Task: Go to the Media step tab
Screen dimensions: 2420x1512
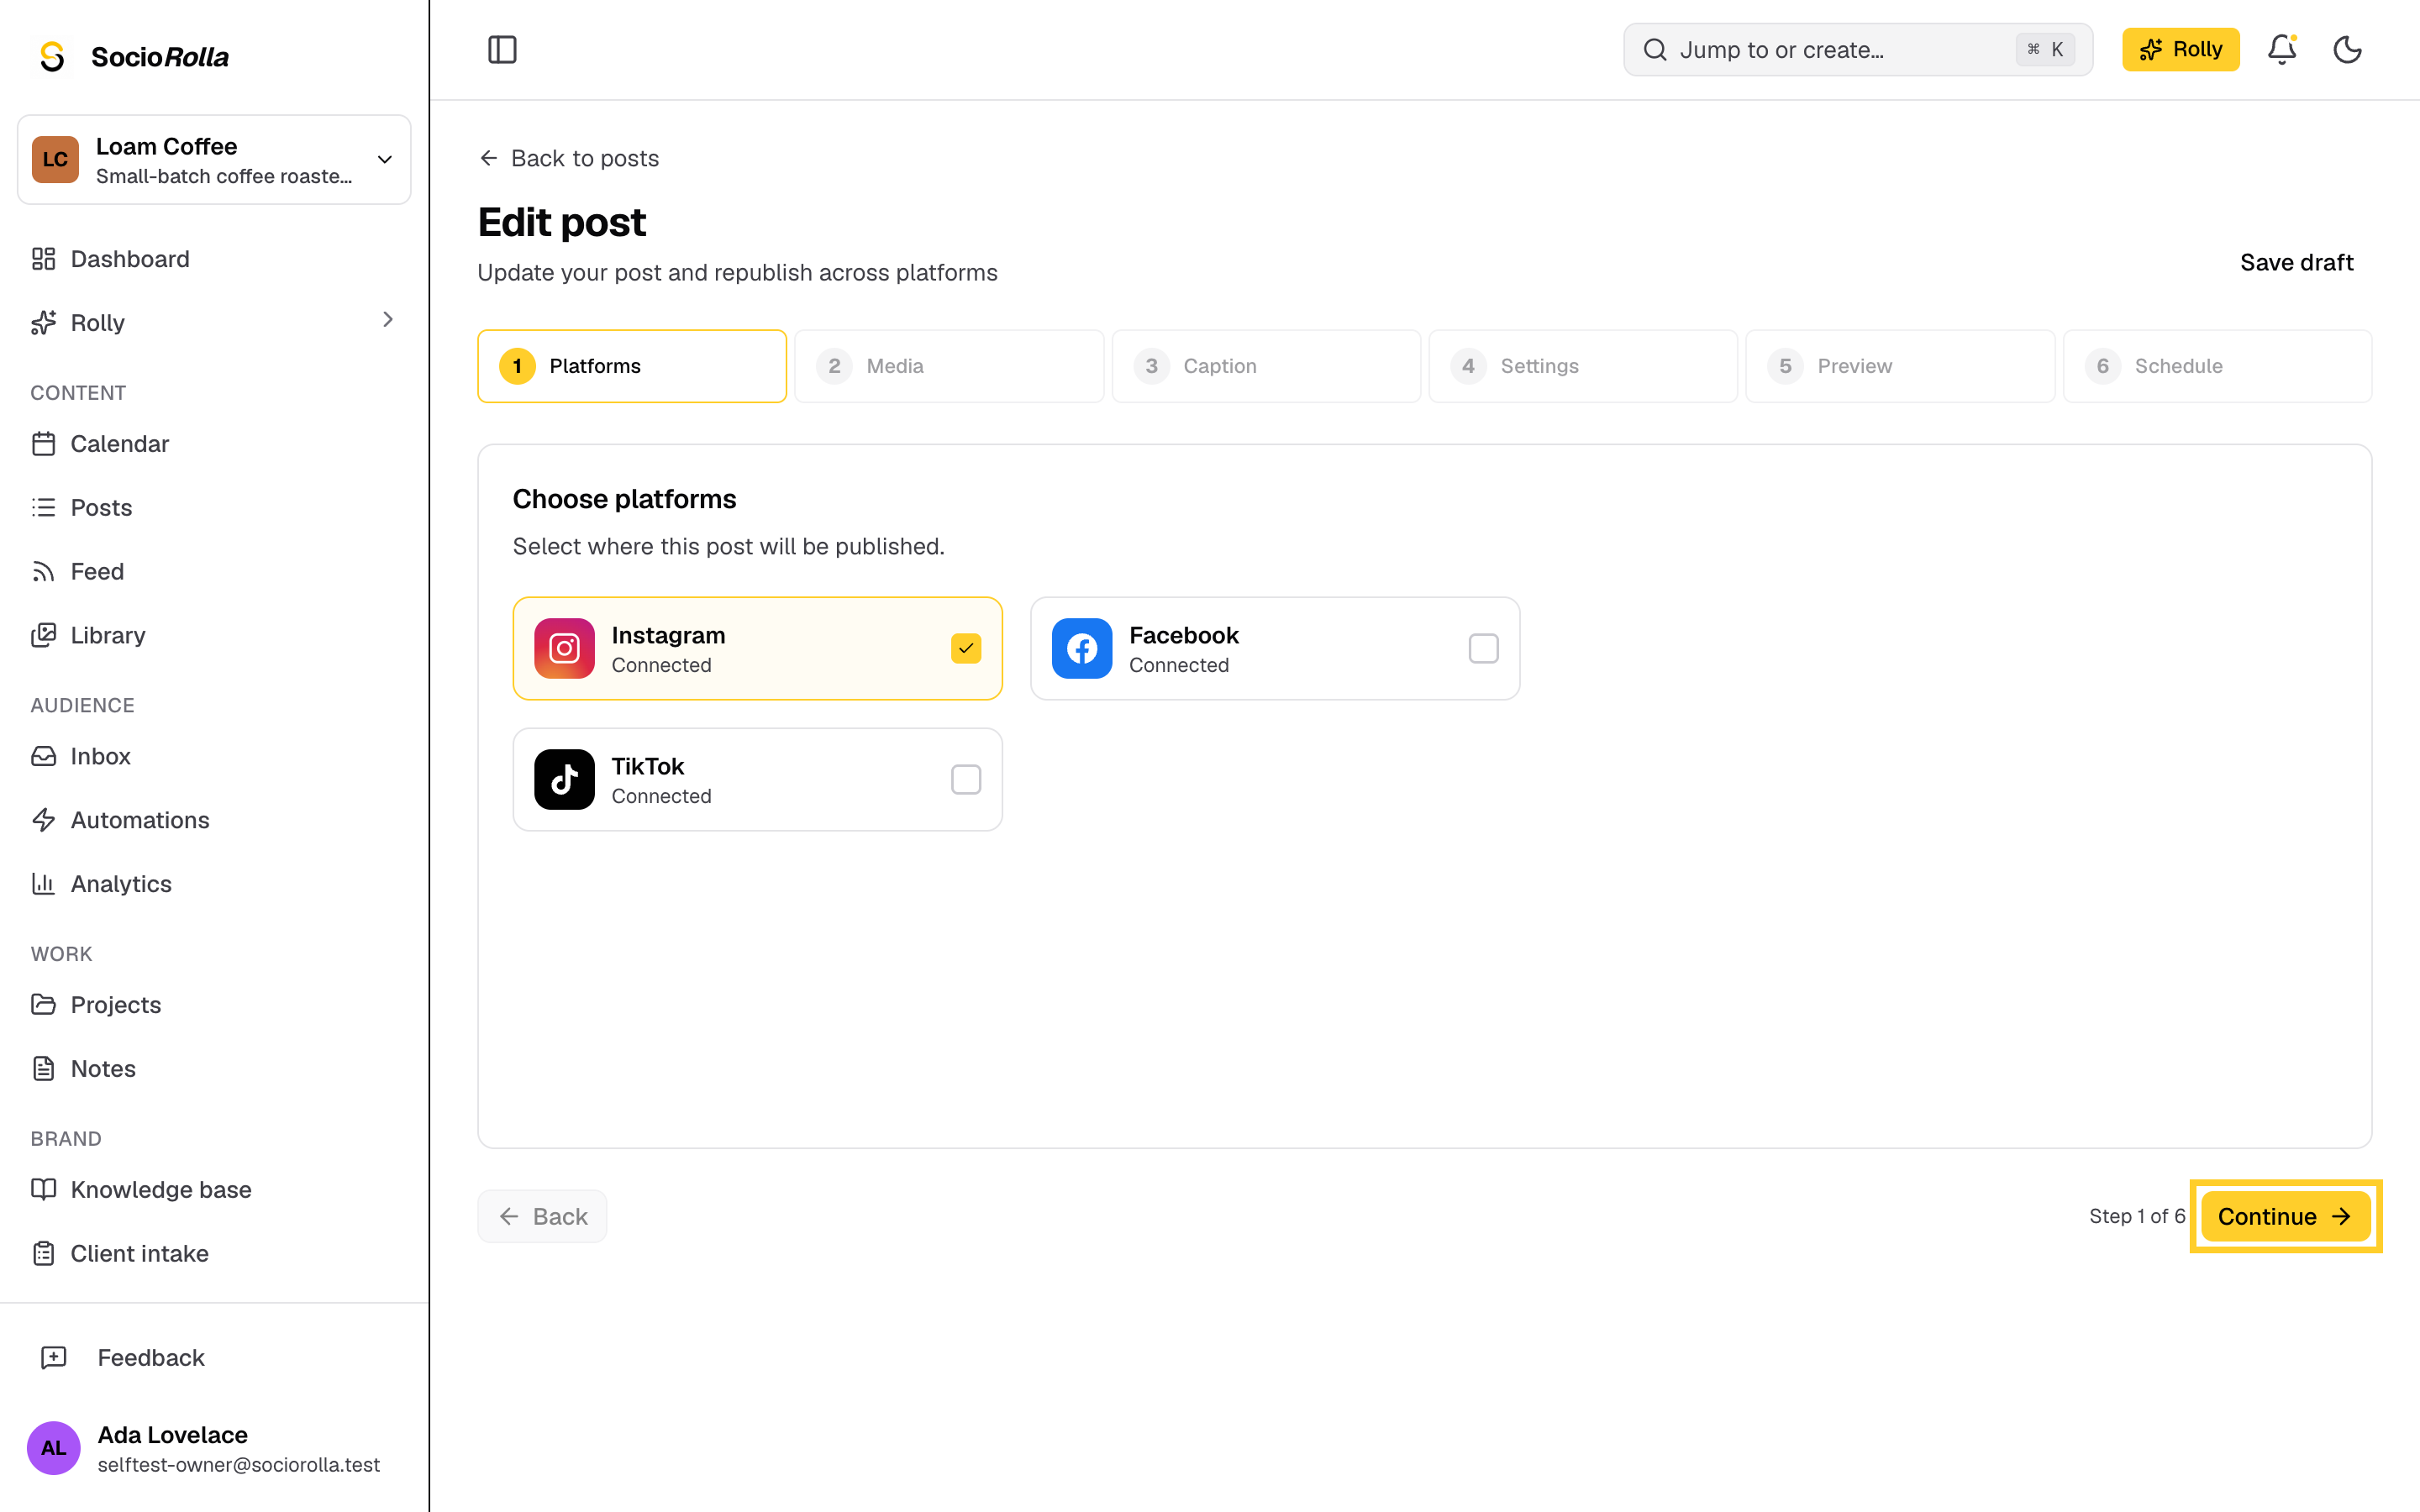Action: coord(949,366)
